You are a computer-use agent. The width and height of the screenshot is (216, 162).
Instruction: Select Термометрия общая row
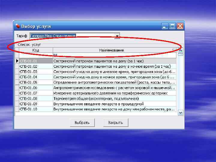(115, 98)
